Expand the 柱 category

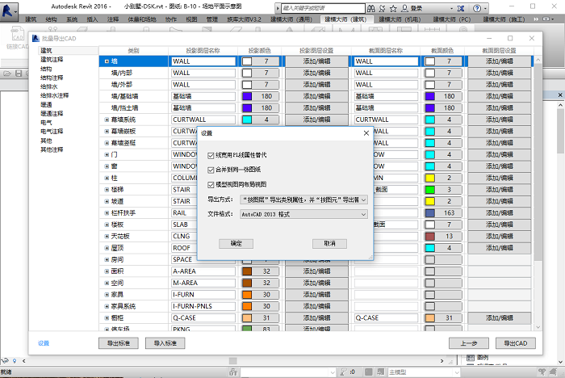tap(107, 178)
